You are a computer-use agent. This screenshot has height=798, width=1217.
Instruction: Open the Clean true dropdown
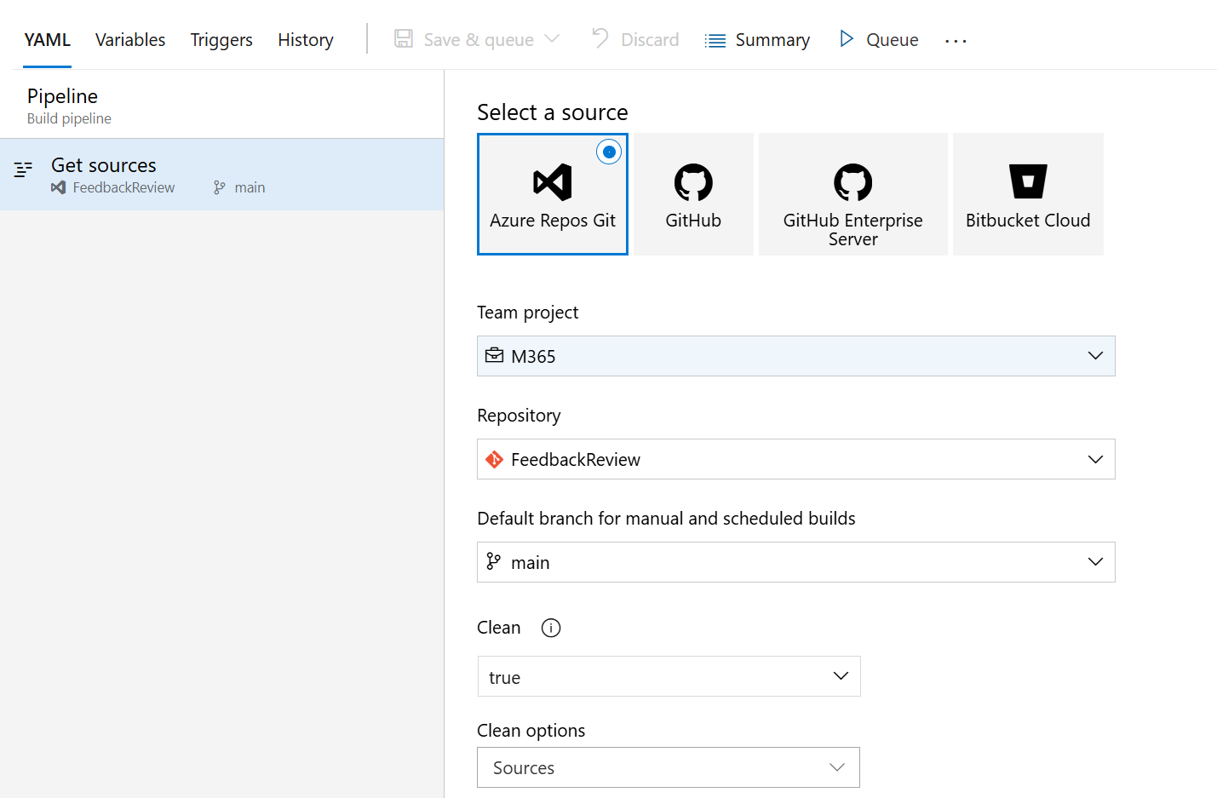[x=669, y=676]
